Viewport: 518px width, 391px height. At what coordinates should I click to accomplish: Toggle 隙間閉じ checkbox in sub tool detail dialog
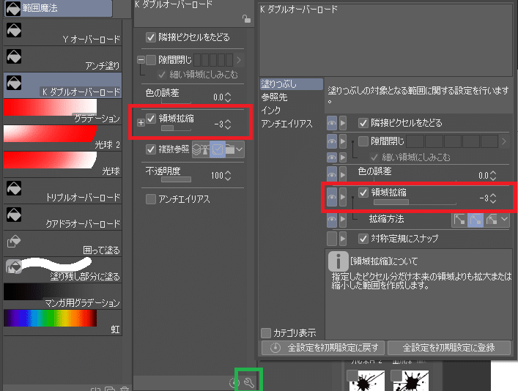[363, 141]
